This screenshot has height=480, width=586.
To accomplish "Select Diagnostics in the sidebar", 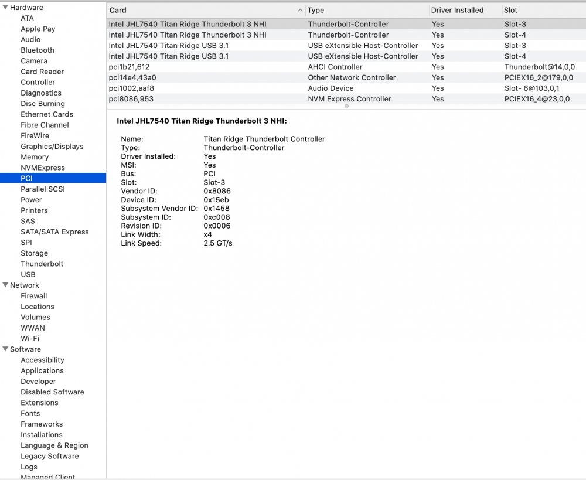I will (x=41, y=93).
